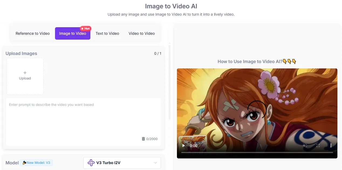Image resolution: width=342 pixels, height=170 pixels.
Task: Open the Text to Video tab
Action: 107,33
